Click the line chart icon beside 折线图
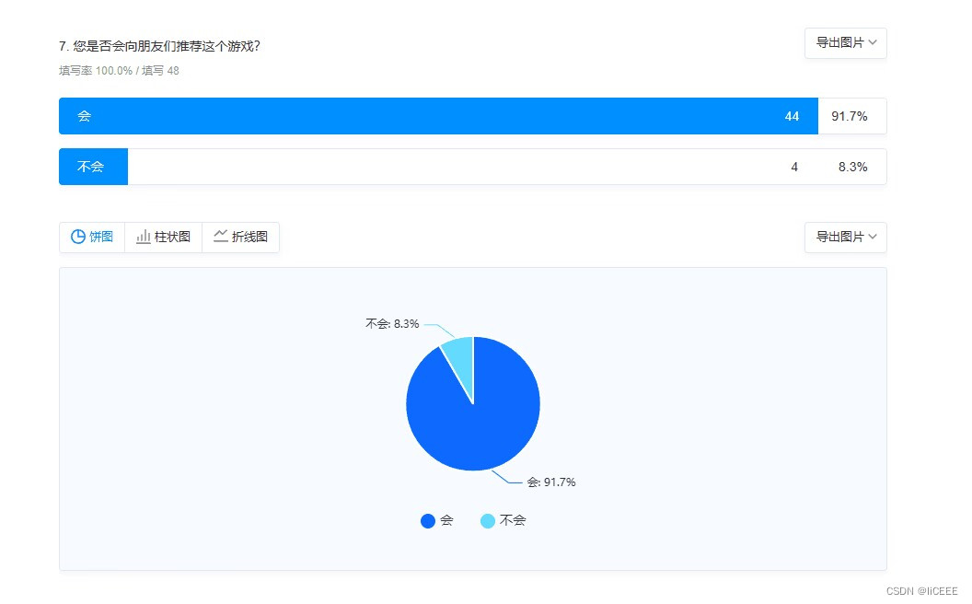The image size is (972, 604). coord(221,237)
